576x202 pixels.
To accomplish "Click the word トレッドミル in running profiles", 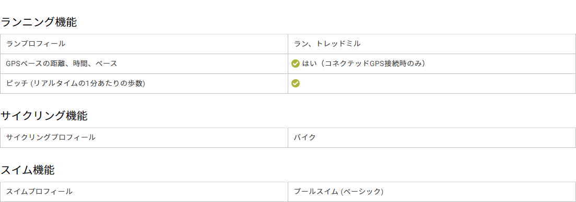I will coord(338,44).
